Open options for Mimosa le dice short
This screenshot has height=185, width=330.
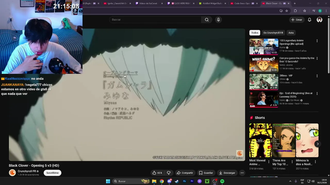click(315, 162)
